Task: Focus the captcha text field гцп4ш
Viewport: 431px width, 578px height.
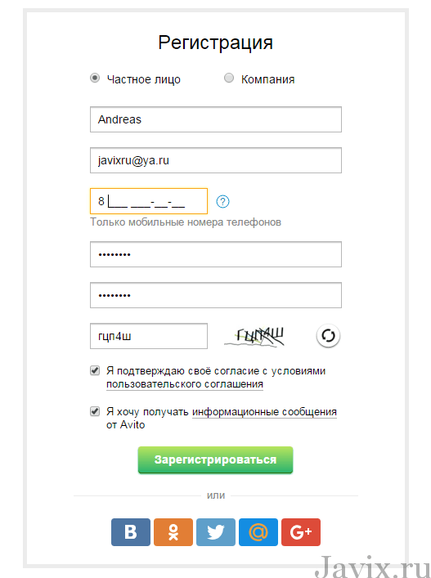Action: 149,336
